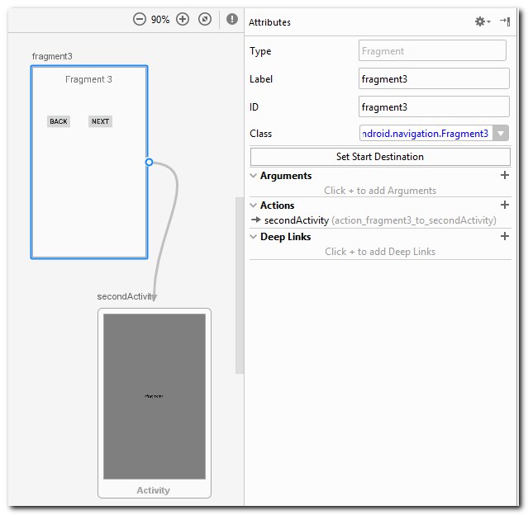This screenshot has width=528, height=515.
Task: Collapse the Actions section
Action: [253, 205]
